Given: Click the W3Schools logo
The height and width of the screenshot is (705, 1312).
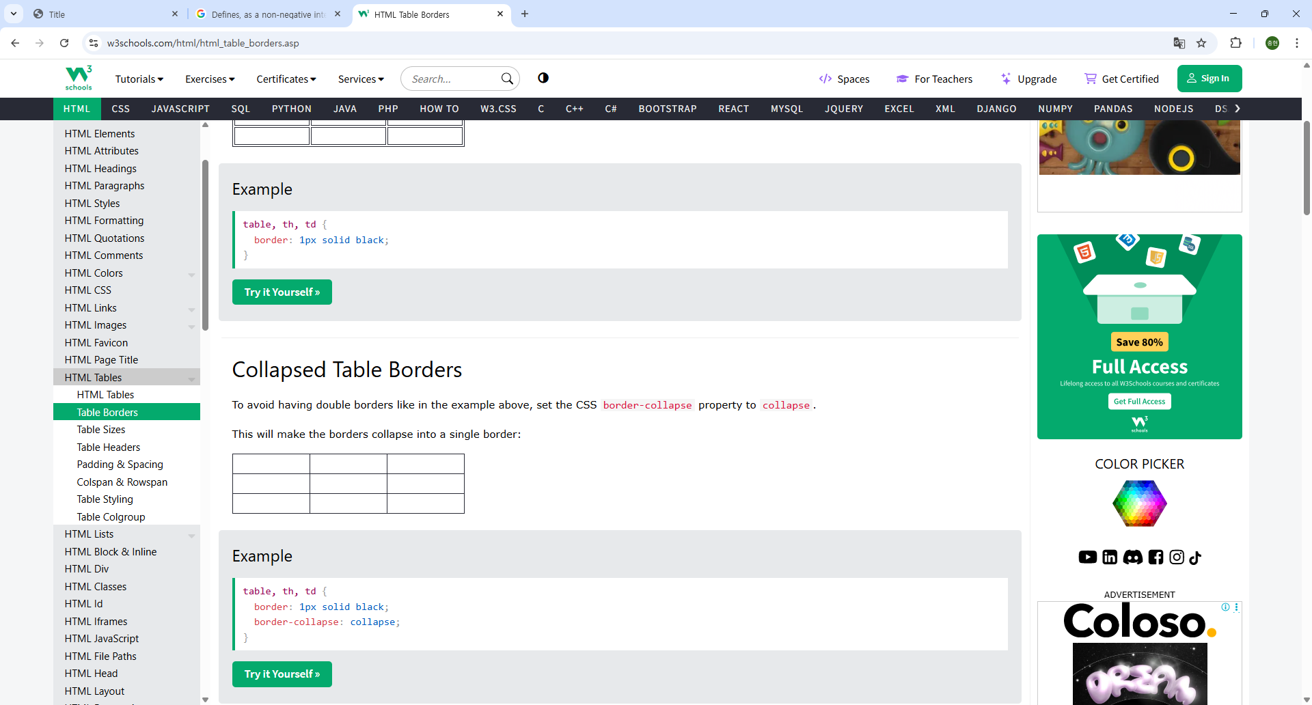Looking at the screenshot, I should [x=79, y=79].
